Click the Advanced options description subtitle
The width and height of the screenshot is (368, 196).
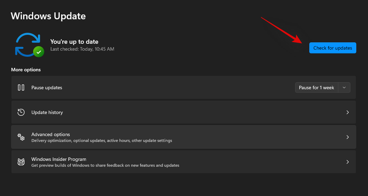(x=101, y=141)
